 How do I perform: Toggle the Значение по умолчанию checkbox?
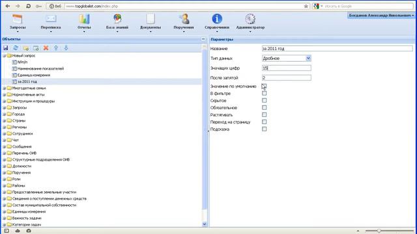coord(264,86)
